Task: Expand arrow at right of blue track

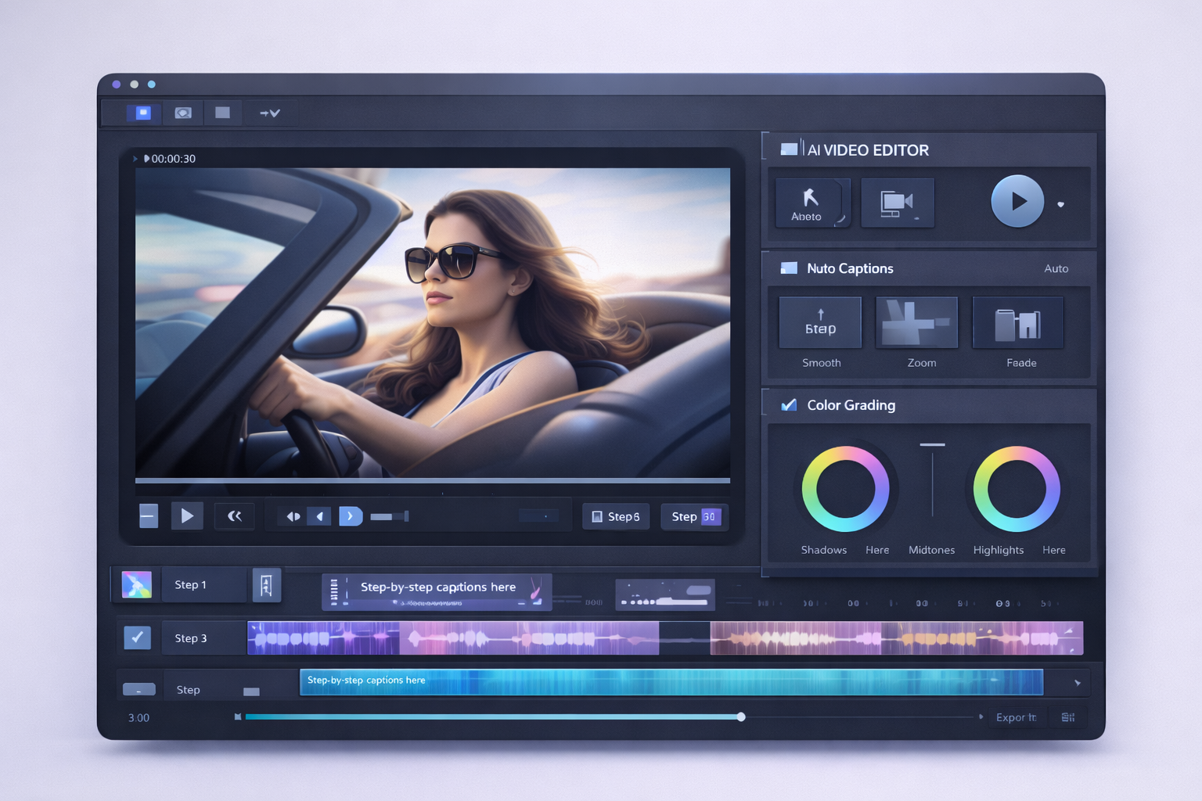Action: (x=1078, y=683)
